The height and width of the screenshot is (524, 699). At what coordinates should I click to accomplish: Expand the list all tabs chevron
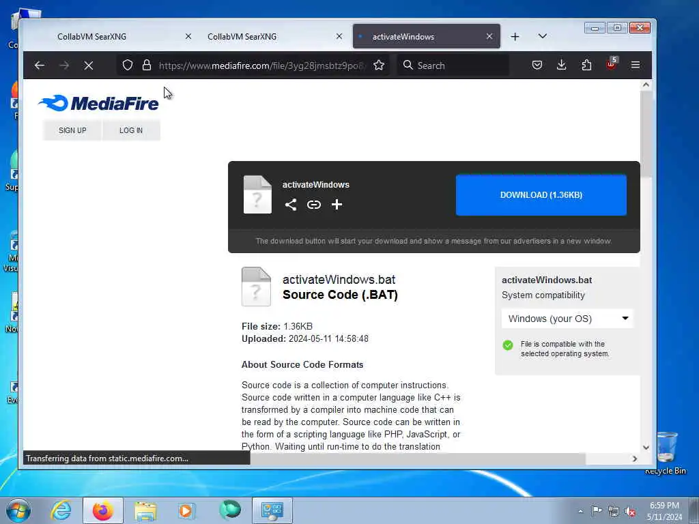point(543,36)
